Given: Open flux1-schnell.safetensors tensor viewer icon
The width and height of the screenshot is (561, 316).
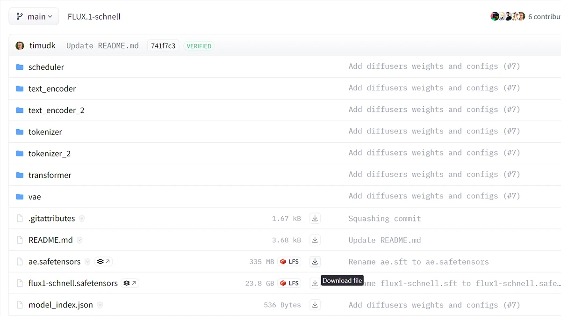Looking at the screenshot, I should (130, 283).
